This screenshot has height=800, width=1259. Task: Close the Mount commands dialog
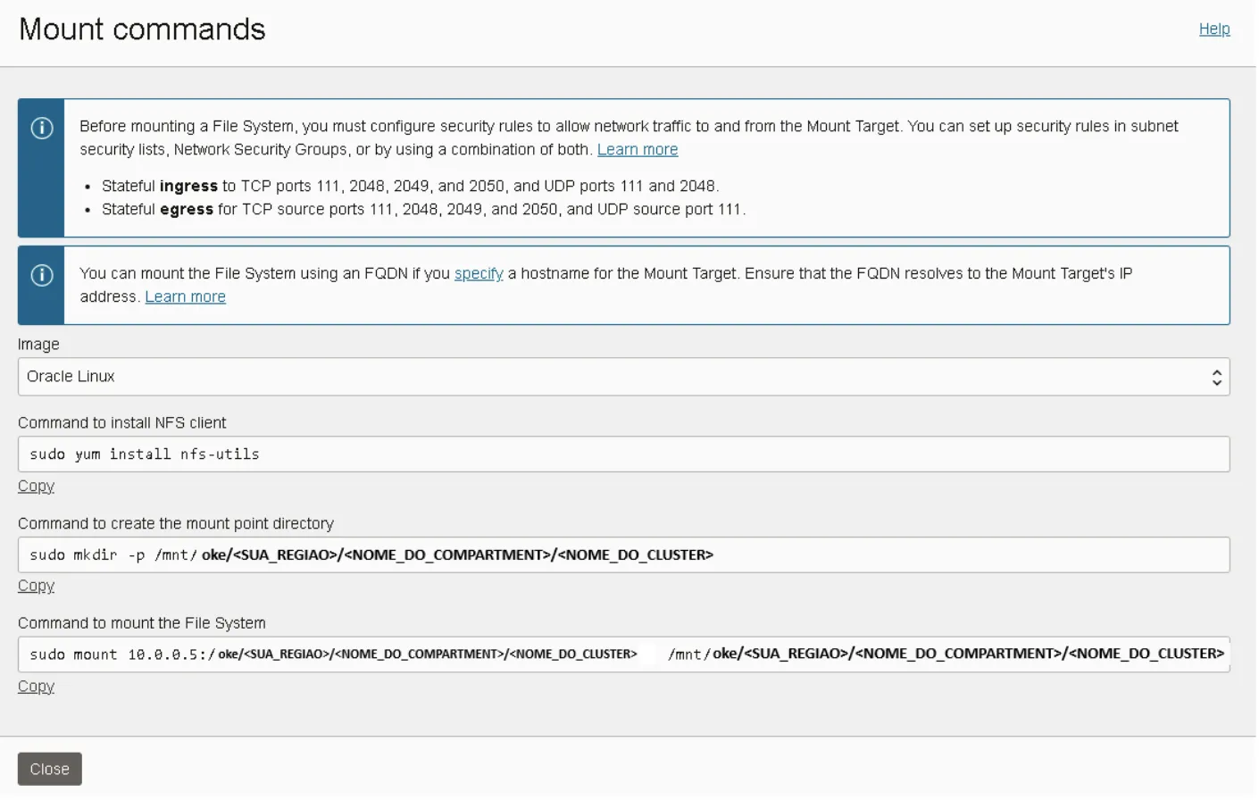click(x=50, y=769)
